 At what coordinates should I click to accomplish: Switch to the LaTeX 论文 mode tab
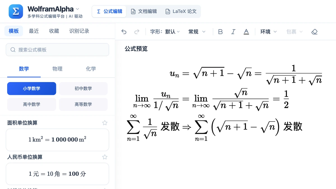pos(181,11)
